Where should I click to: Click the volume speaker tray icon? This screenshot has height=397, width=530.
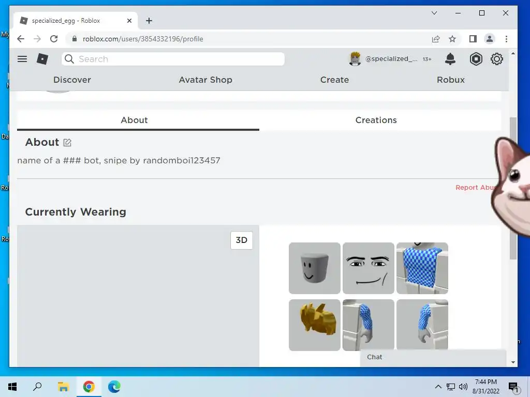point(463,387)
